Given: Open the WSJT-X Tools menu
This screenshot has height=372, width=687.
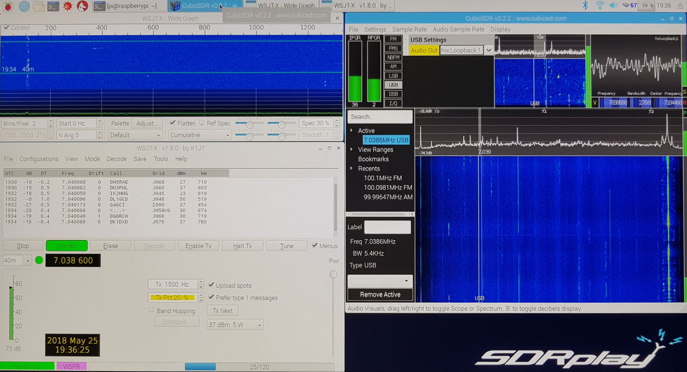Looking at the screenshot, I should [161, 159].
